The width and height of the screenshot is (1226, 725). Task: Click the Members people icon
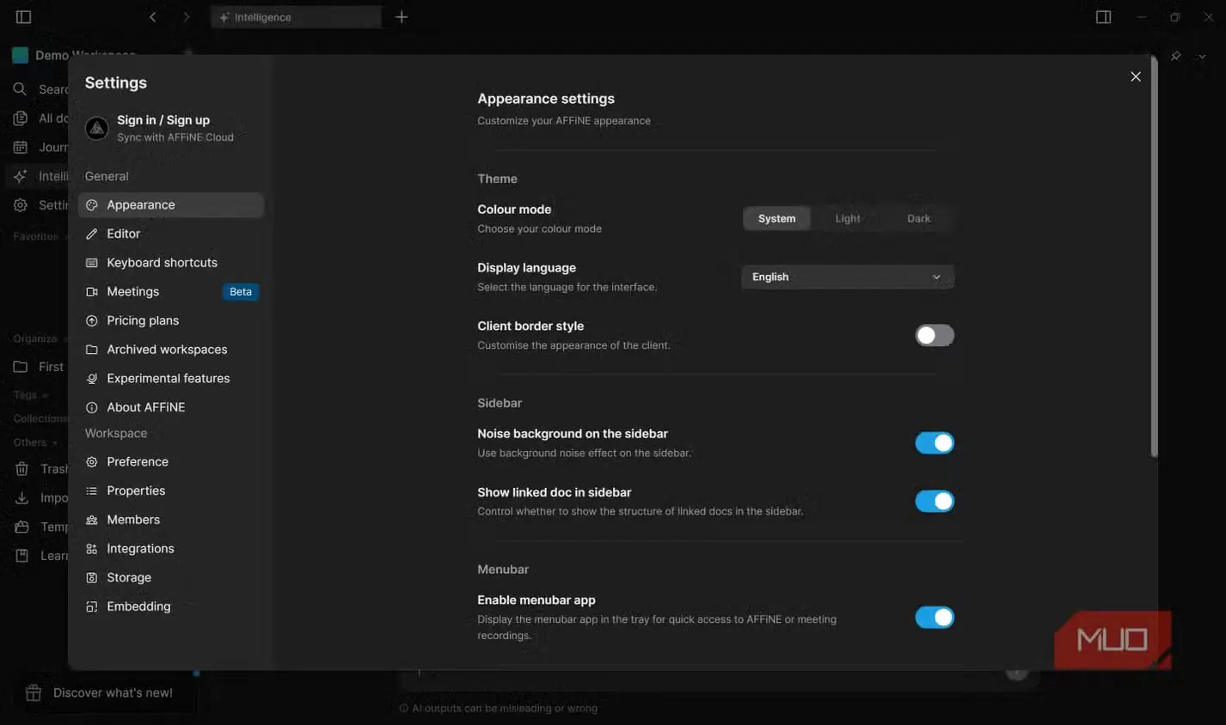92,520
